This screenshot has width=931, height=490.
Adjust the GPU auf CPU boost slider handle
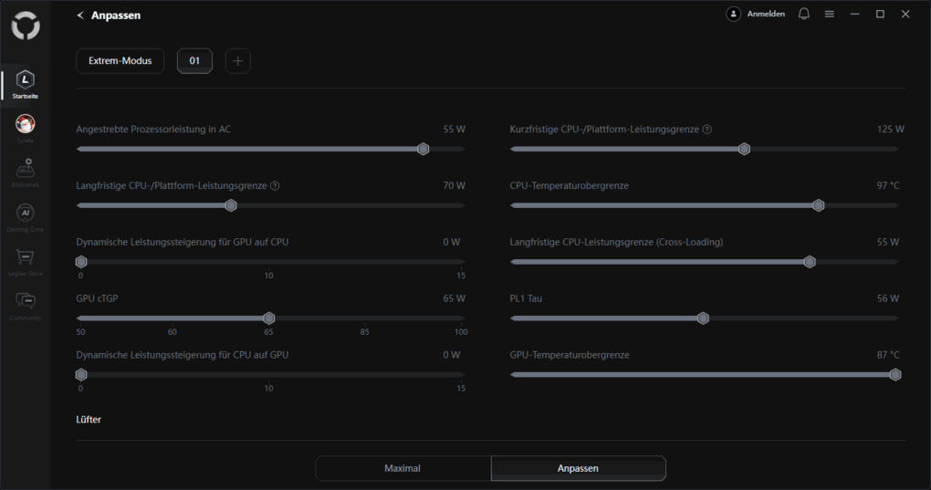[81, 262]
